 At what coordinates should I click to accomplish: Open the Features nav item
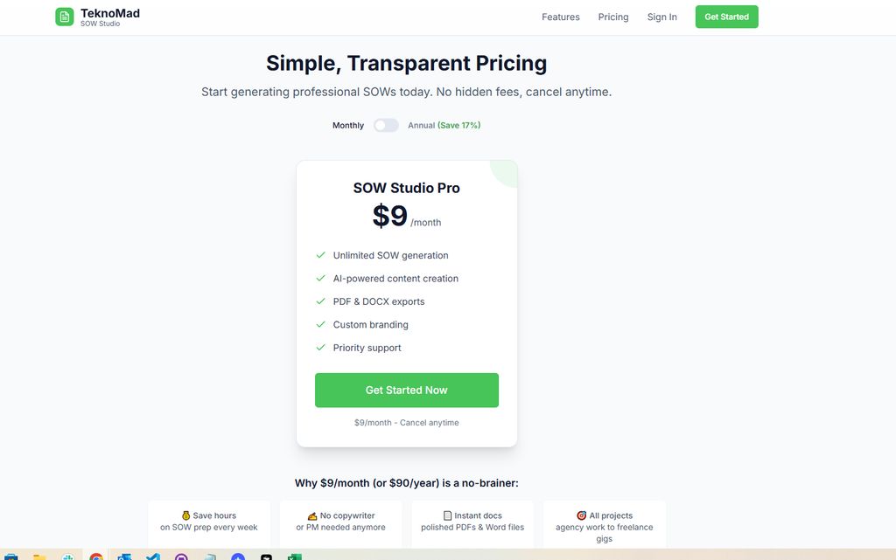(561, 17)
